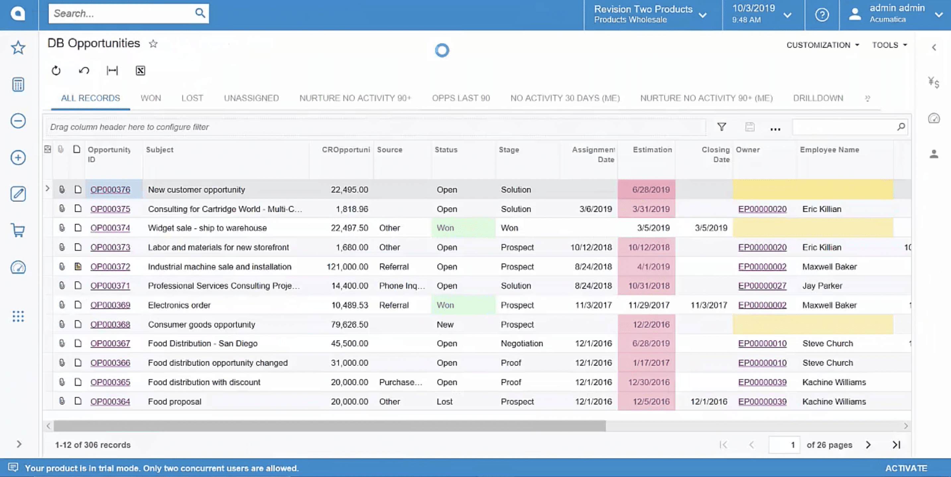Viewport: 951px width, 477px height.
Task: Open the filter funnel settings
Action: tap(721, 127)
